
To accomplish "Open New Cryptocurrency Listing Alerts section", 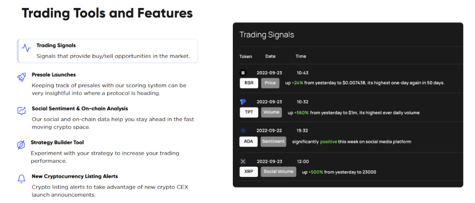I will click(75, 176).
